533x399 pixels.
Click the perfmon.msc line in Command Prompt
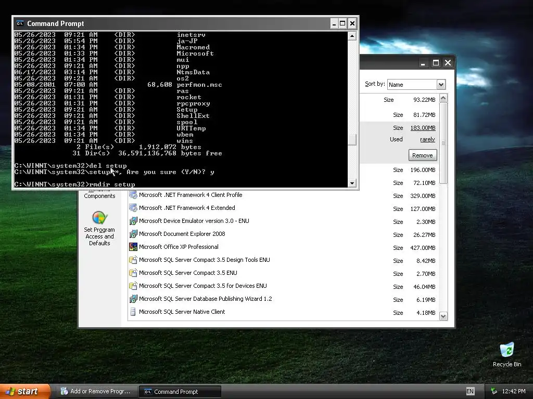(x=118, y=85)
